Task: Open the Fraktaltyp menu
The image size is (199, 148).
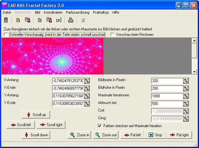Action: point(101,12)
